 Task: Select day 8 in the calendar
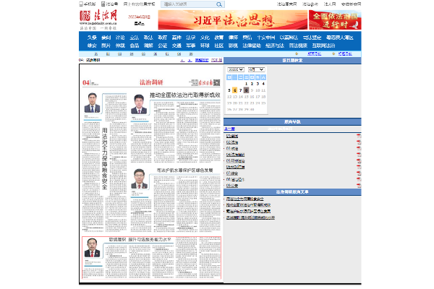point(248,90)
